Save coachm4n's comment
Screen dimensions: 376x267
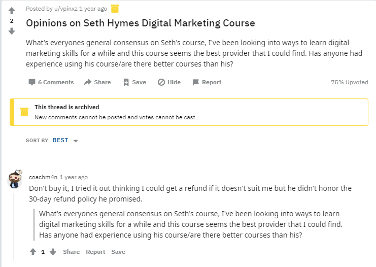tap(118, 252)
